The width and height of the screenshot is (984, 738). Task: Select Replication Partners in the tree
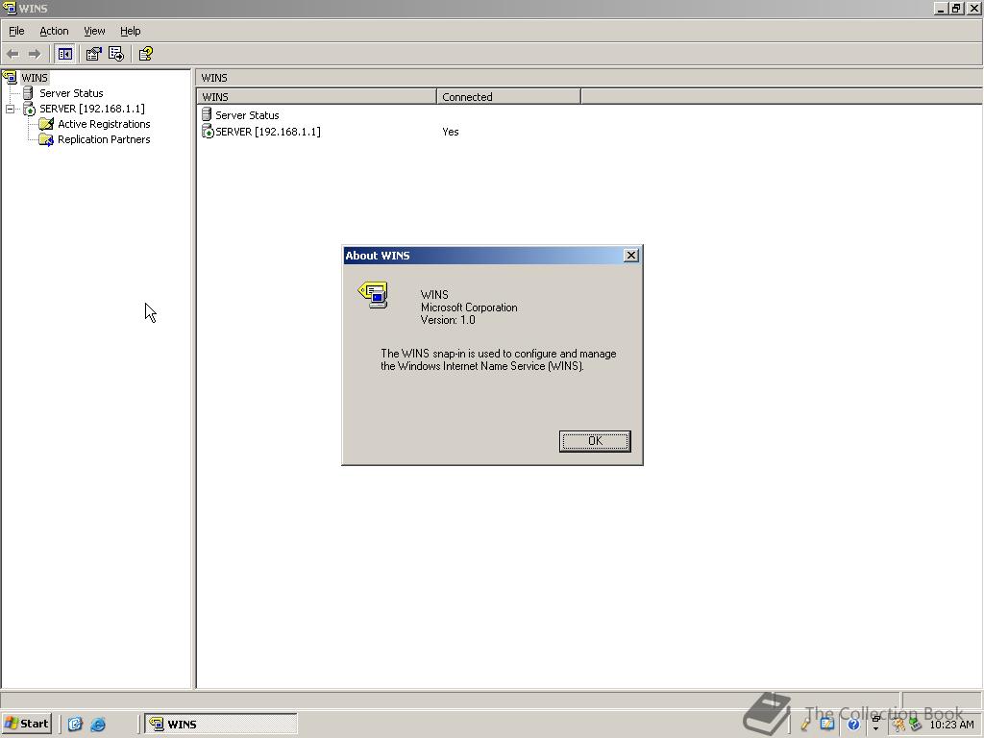(x=104, y=139)
